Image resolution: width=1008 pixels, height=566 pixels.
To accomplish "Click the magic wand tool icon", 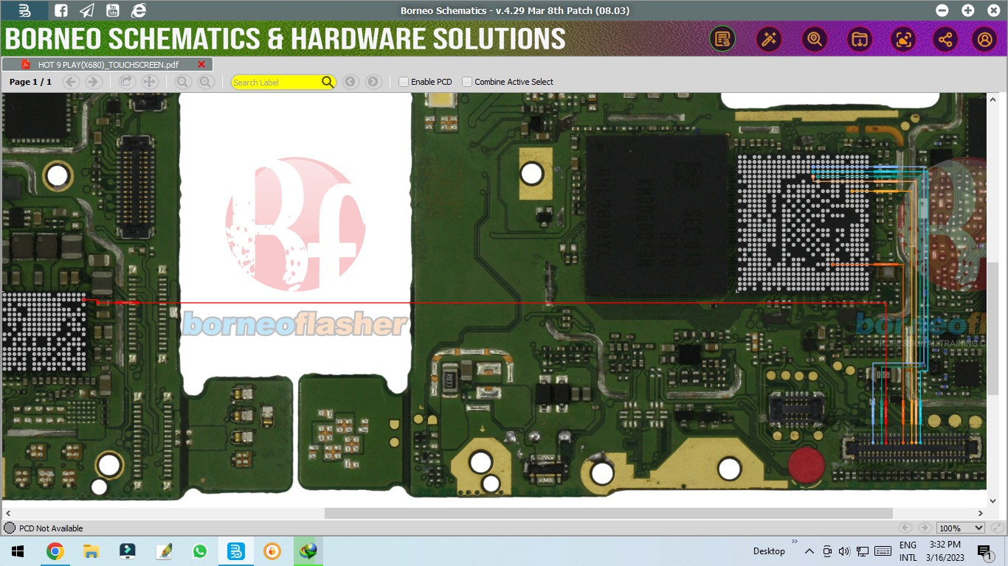I will click(769, 39).
